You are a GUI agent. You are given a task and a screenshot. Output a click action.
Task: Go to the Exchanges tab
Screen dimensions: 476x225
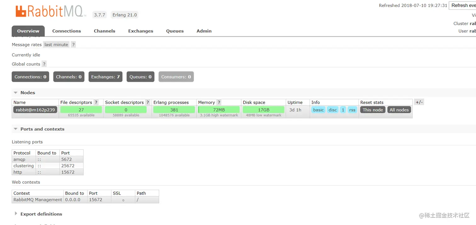point(141,31)
